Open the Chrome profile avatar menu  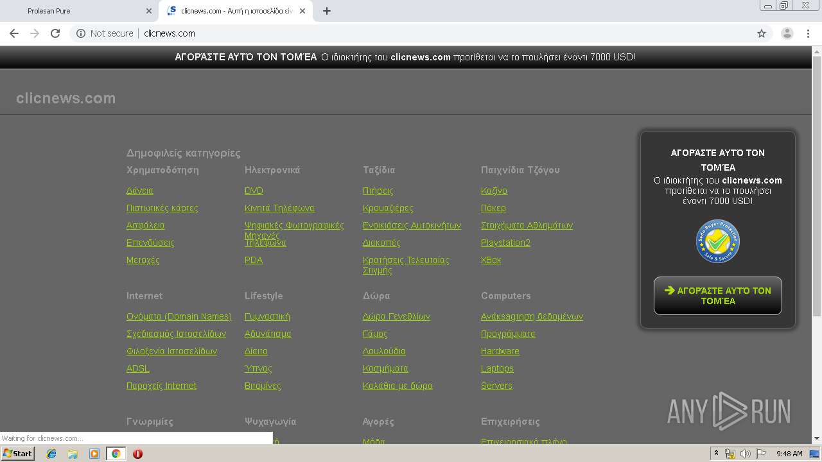(787, 33)
